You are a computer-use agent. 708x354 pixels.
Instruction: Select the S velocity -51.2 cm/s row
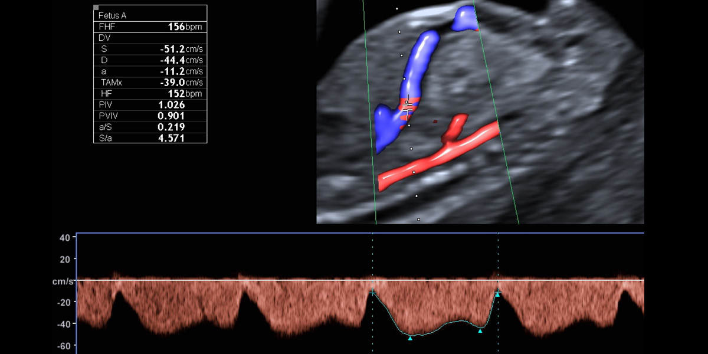[150, 49]
